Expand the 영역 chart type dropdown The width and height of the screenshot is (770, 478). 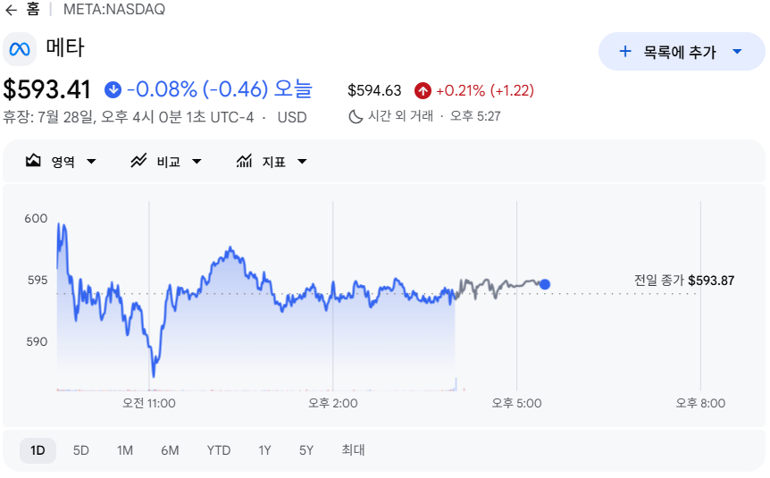pyautogui.click(x=91, y=162)
